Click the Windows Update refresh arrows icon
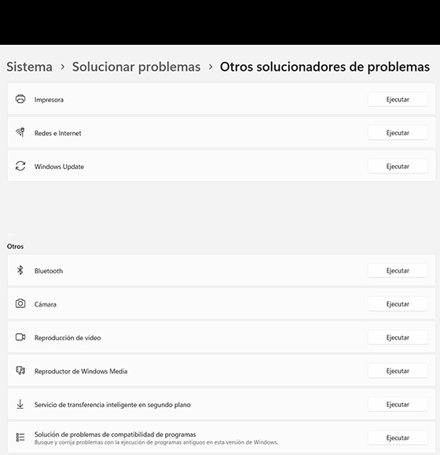 click(x=20, y=166)
